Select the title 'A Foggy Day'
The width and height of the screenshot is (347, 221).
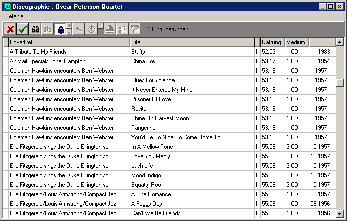click(146, 204)
